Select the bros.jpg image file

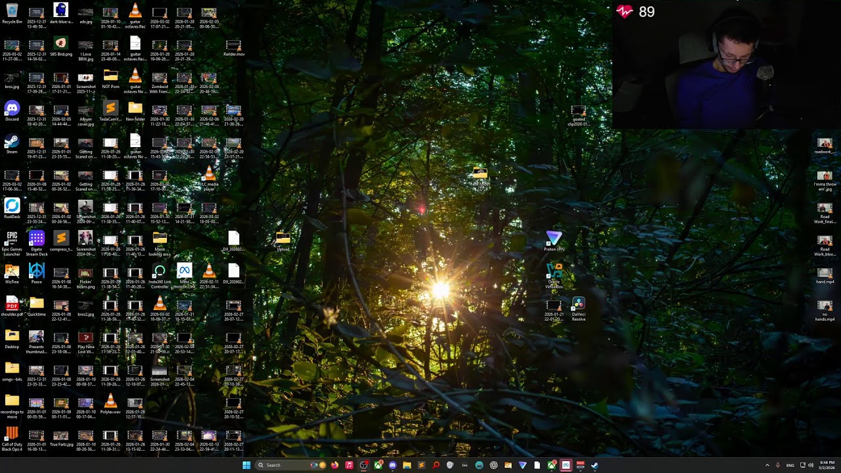click(x=12, y=79)
